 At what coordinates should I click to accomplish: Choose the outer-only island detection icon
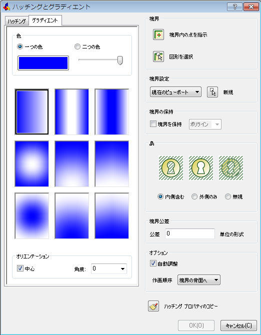pyautogui.click(x=201, y=168)
